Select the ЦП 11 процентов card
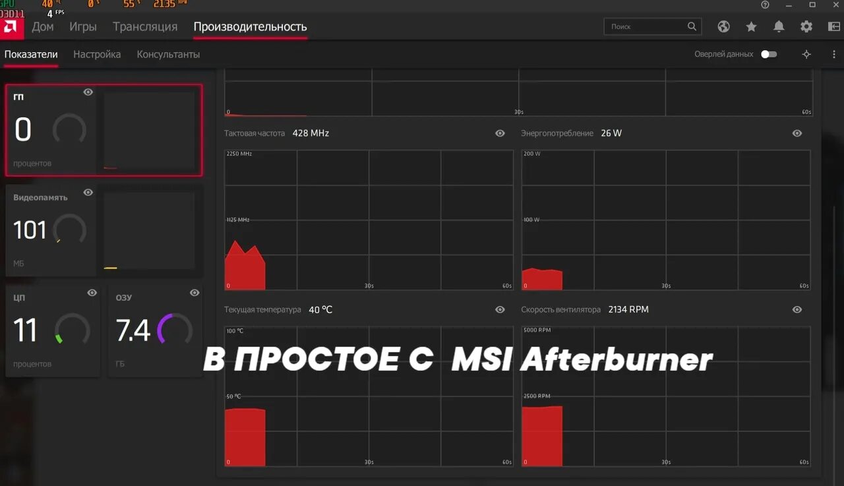Screen dimensions: 844x486 coord(53,330)
